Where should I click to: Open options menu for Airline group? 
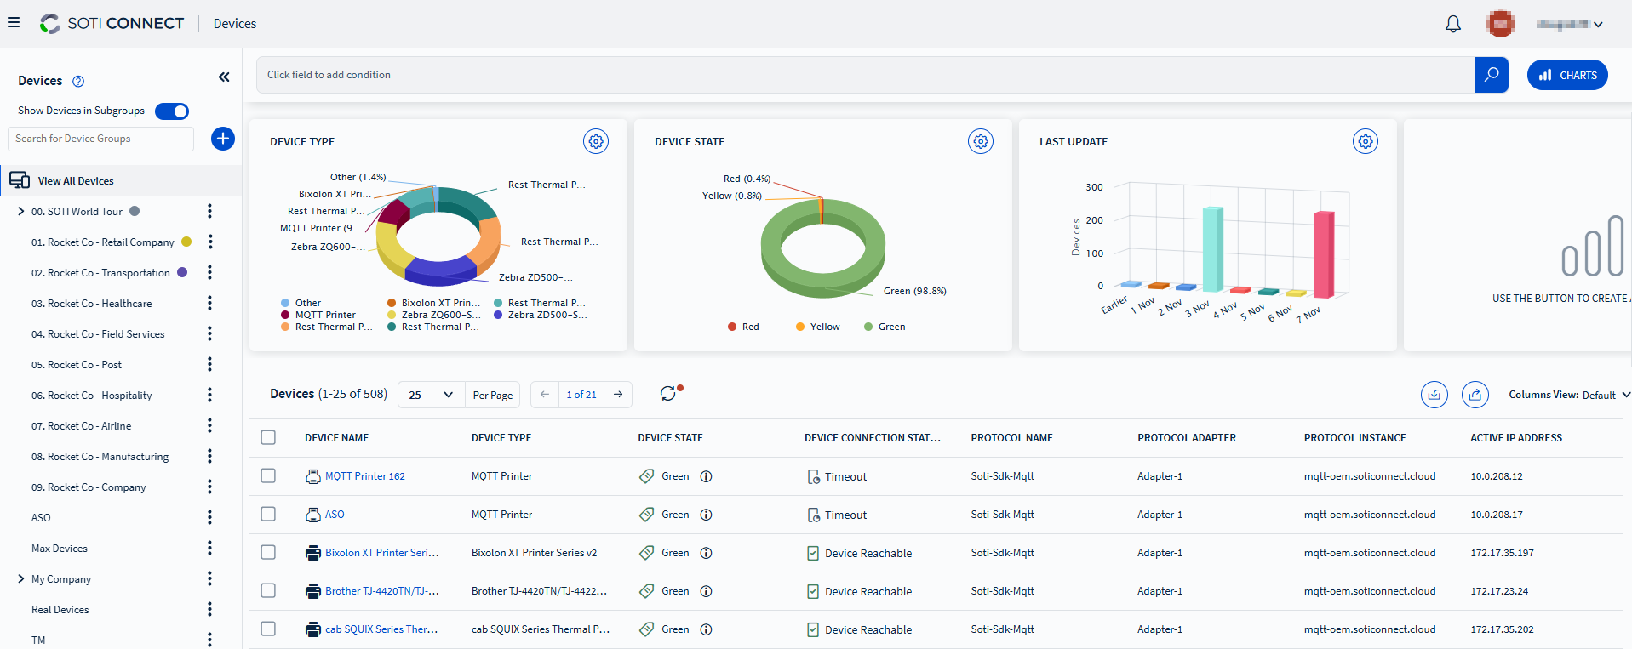tap(209, 425)
